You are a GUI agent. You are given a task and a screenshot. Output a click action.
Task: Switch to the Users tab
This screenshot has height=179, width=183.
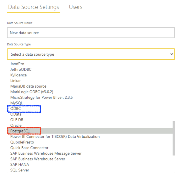click(x=76, y=7)
